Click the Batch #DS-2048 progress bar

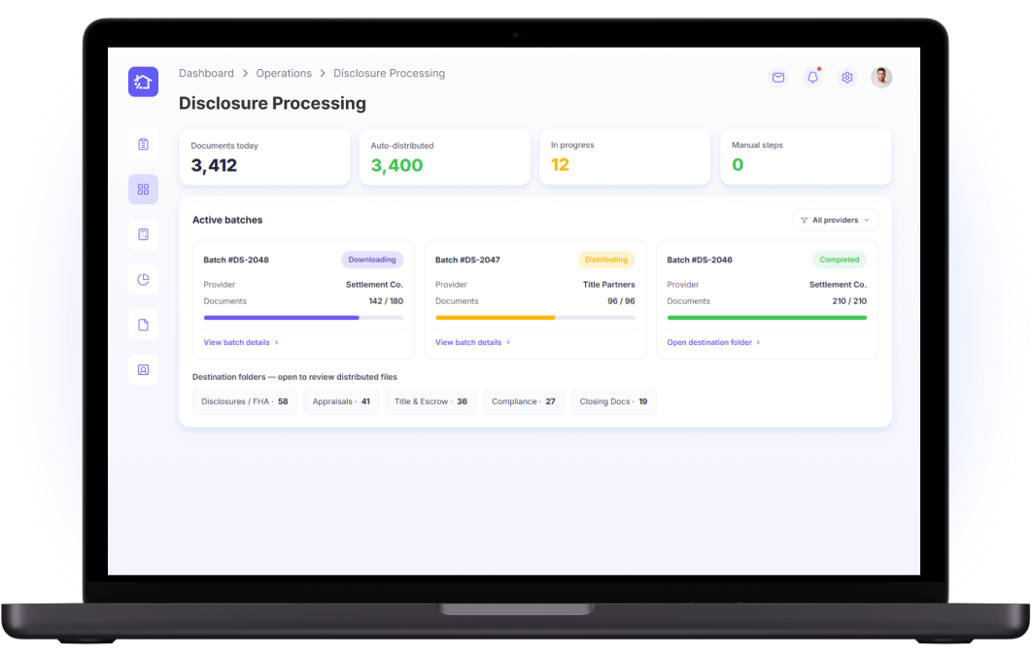click(x=303, y=318)
